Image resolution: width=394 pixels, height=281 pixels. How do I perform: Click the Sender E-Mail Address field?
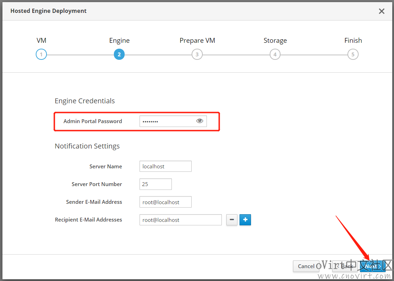point(166,202)
